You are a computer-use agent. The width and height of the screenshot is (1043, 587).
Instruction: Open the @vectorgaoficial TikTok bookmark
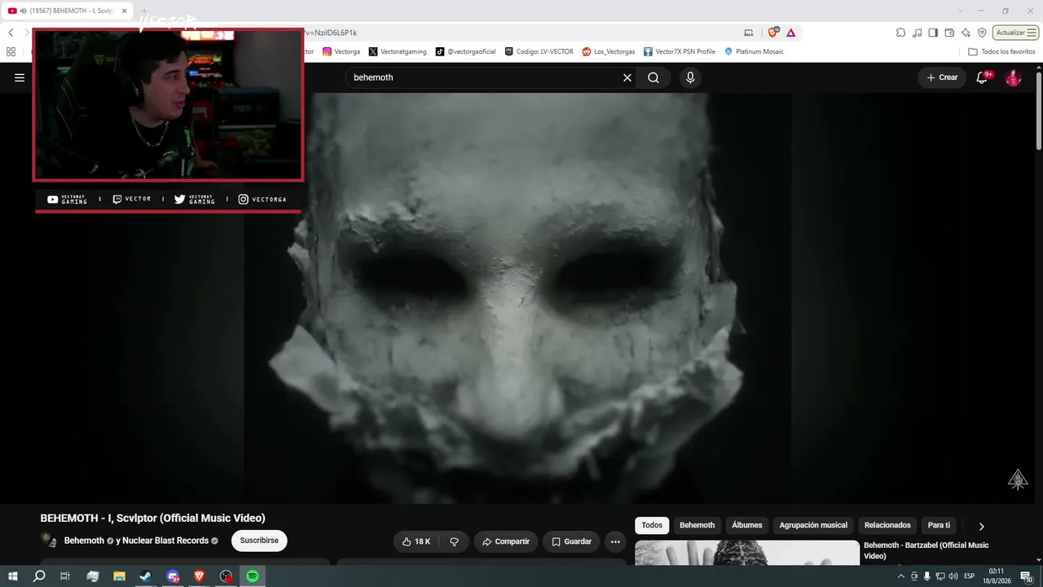coord(465,51)
